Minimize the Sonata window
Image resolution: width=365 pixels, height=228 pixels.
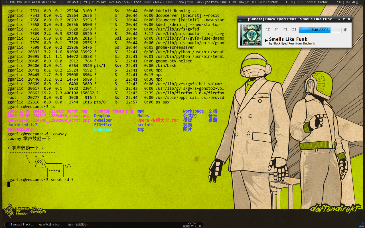point(339,19)
